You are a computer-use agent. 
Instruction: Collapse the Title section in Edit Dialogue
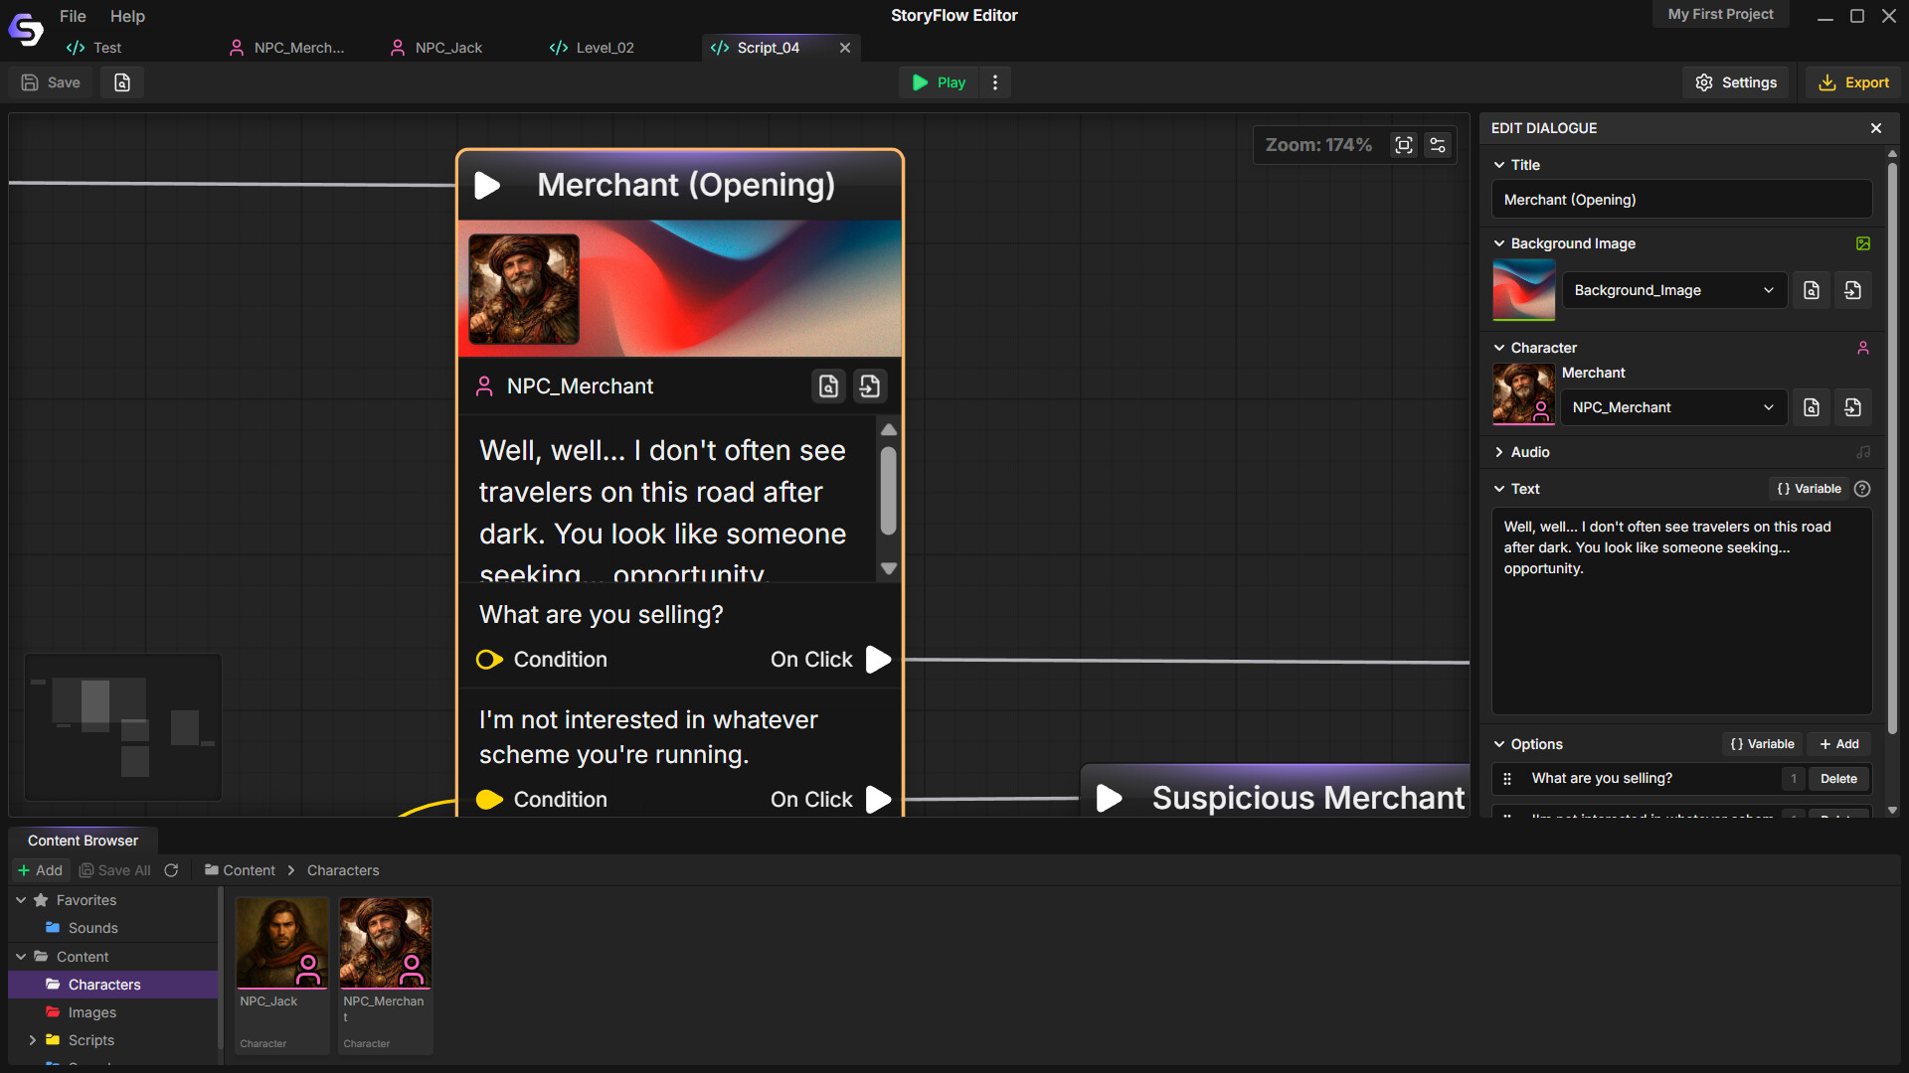(x=1499, y=165)
